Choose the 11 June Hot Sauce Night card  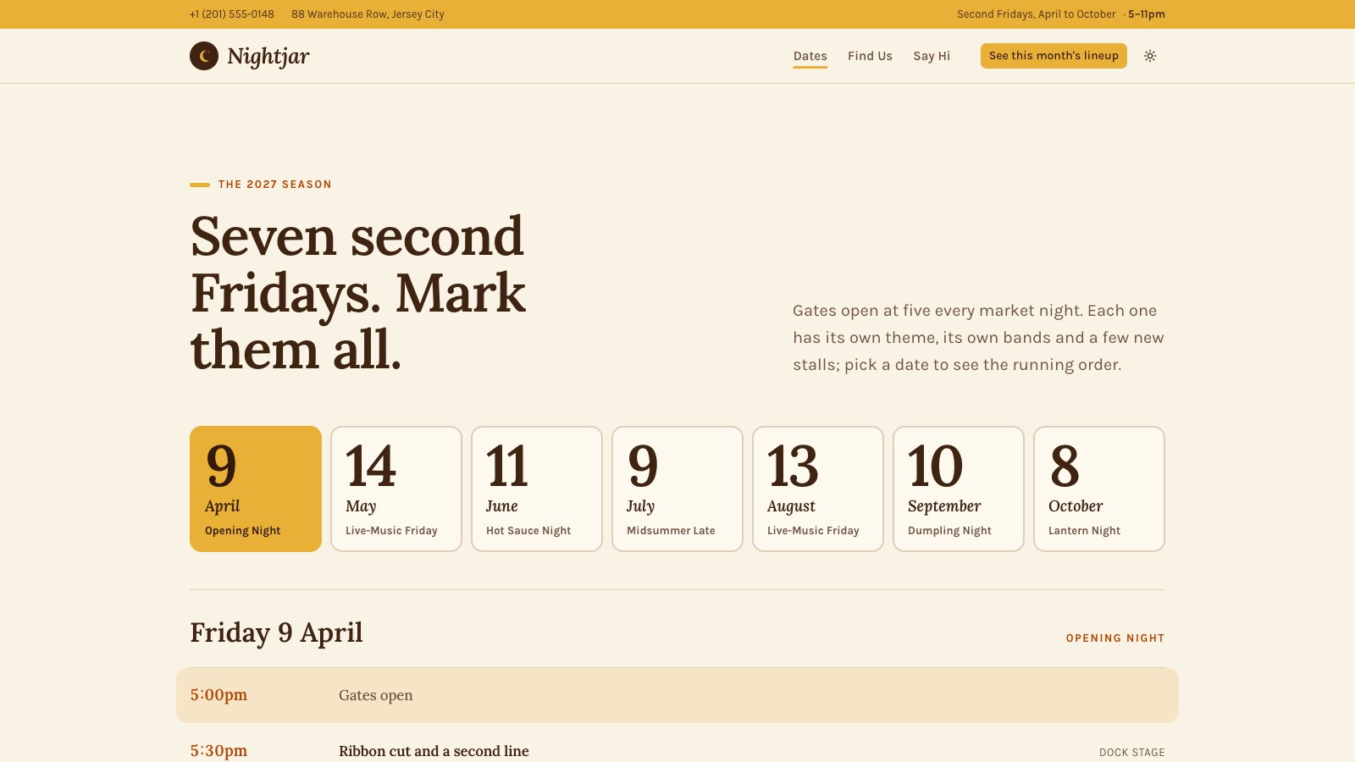537,489
